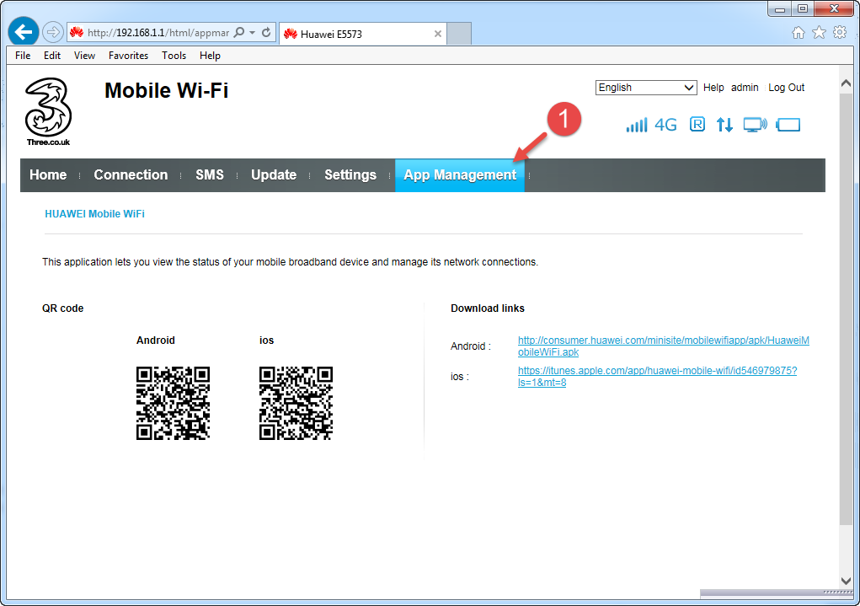Open the English language dropdown
The width and height of the screenshot is (860, 606).
(646, 88)
